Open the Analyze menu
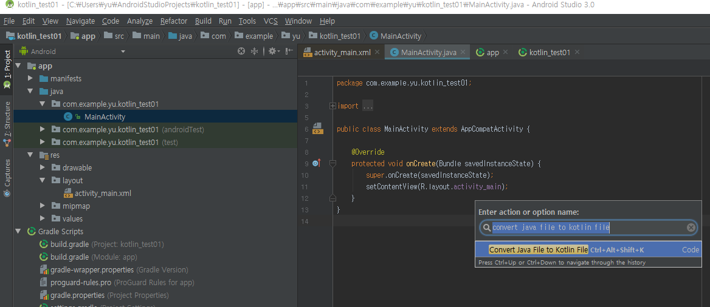Viewport: 710px width, 307px height. [x=140, y=21]
